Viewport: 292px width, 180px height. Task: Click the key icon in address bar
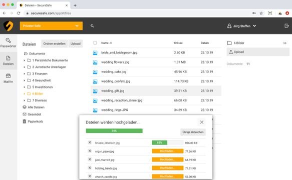click(x=254, y=13)
